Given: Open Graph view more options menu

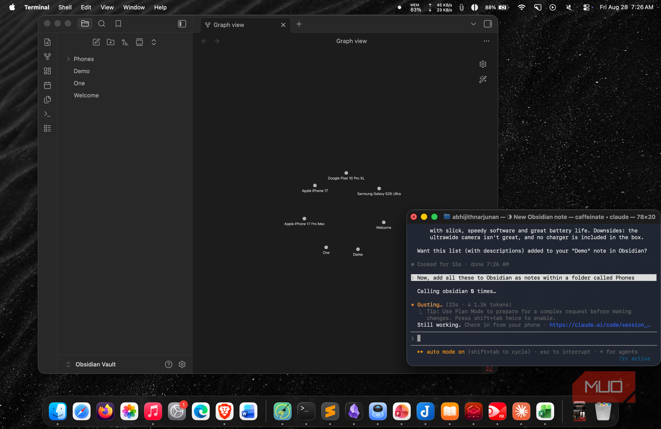Looking at the screenshot, I should (x=486, y=41).
